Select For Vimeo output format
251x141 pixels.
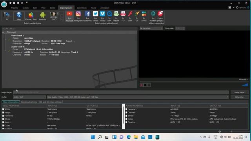tap(102, 16)
